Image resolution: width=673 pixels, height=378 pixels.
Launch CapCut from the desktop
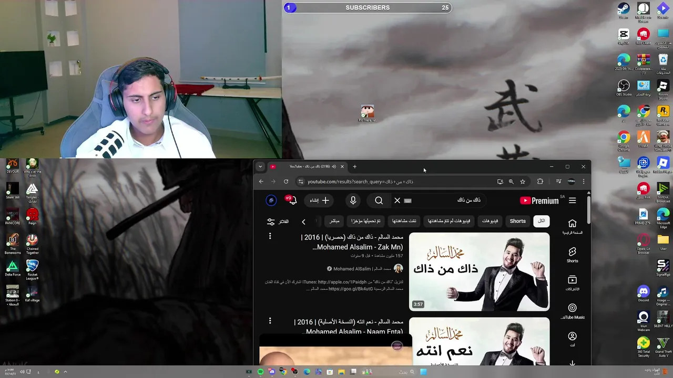pos(624,37)
